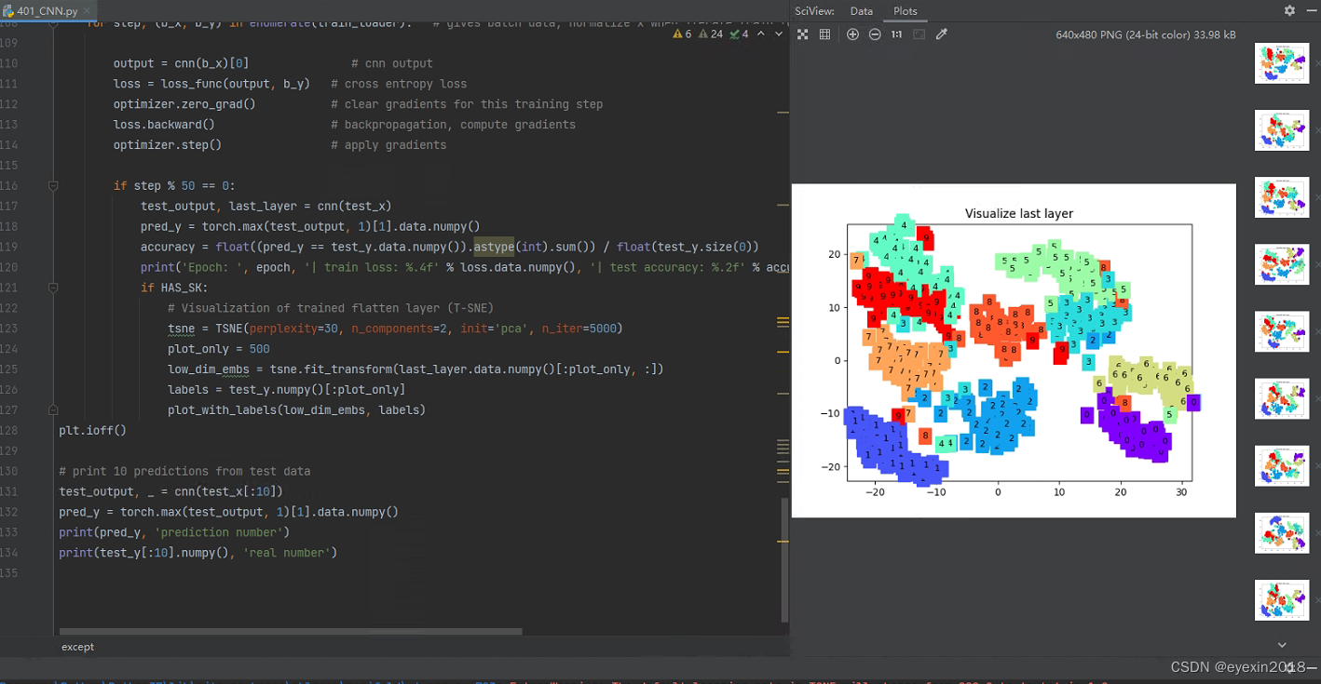
Task: Activate the color picker eyedropper
Action: [941, 34]
